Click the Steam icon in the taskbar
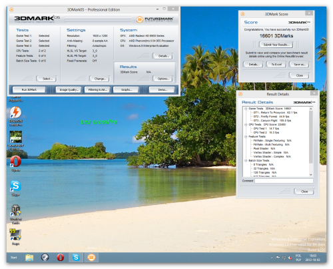The height and width of the screenshot is (269, 333). point(45,258)
